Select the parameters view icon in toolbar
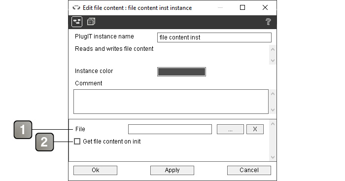This screenshot has width=345, height=181. coord(77,22)
